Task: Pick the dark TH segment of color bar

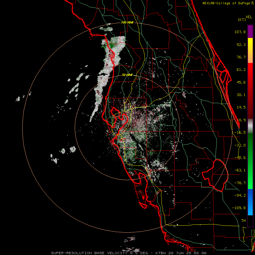Action: (250, 221)
